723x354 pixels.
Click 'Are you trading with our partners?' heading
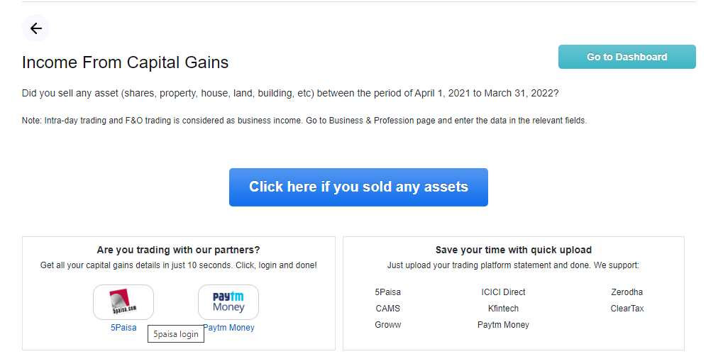pos(178,250)
